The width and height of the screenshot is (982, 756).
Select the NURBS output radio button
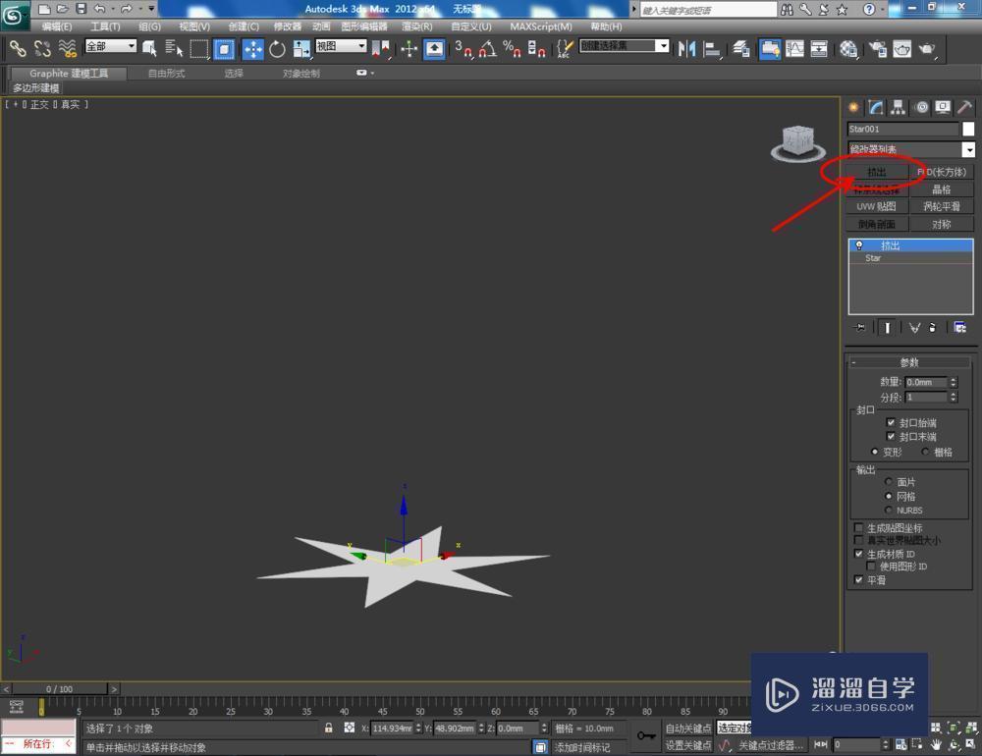coord(889,510)
